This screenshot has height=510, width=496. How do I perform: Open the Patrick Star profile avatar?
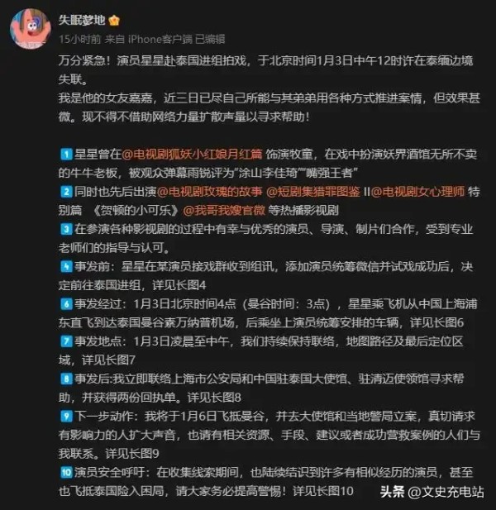click(31, 29)
